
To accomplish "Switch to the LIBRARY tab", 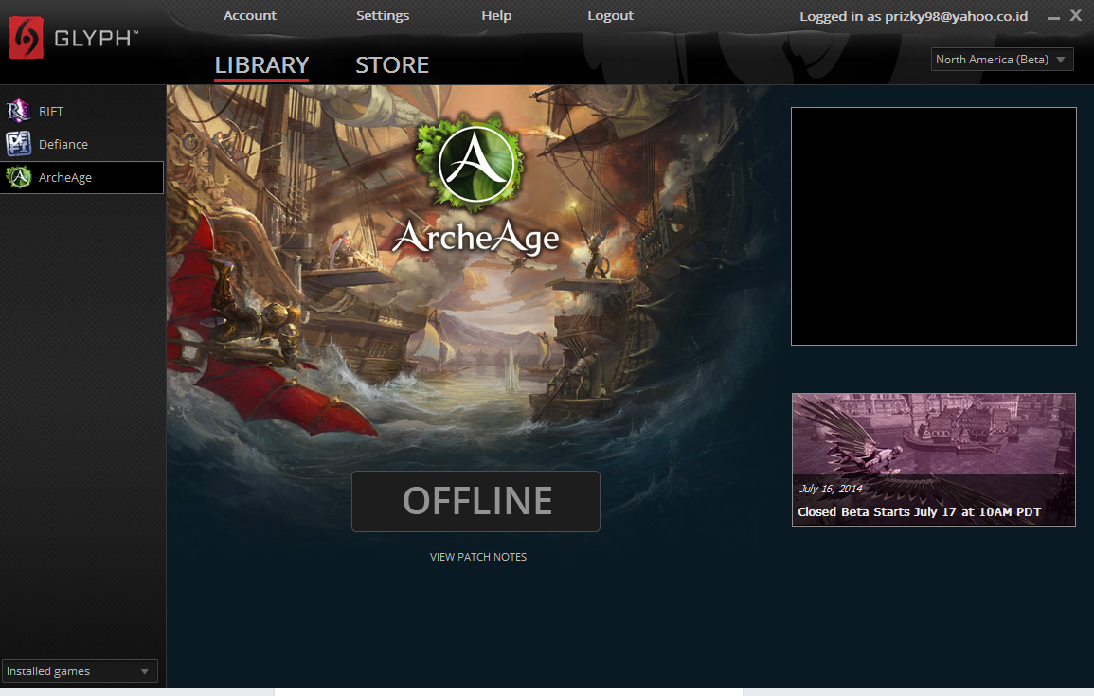I will point(261,65).
